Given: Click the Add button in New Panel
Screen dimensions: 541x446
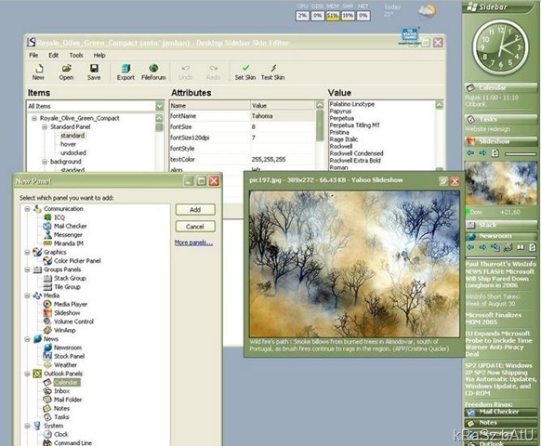Looking at the screenshot, I should pyautogui.click(x=195, y=209).
